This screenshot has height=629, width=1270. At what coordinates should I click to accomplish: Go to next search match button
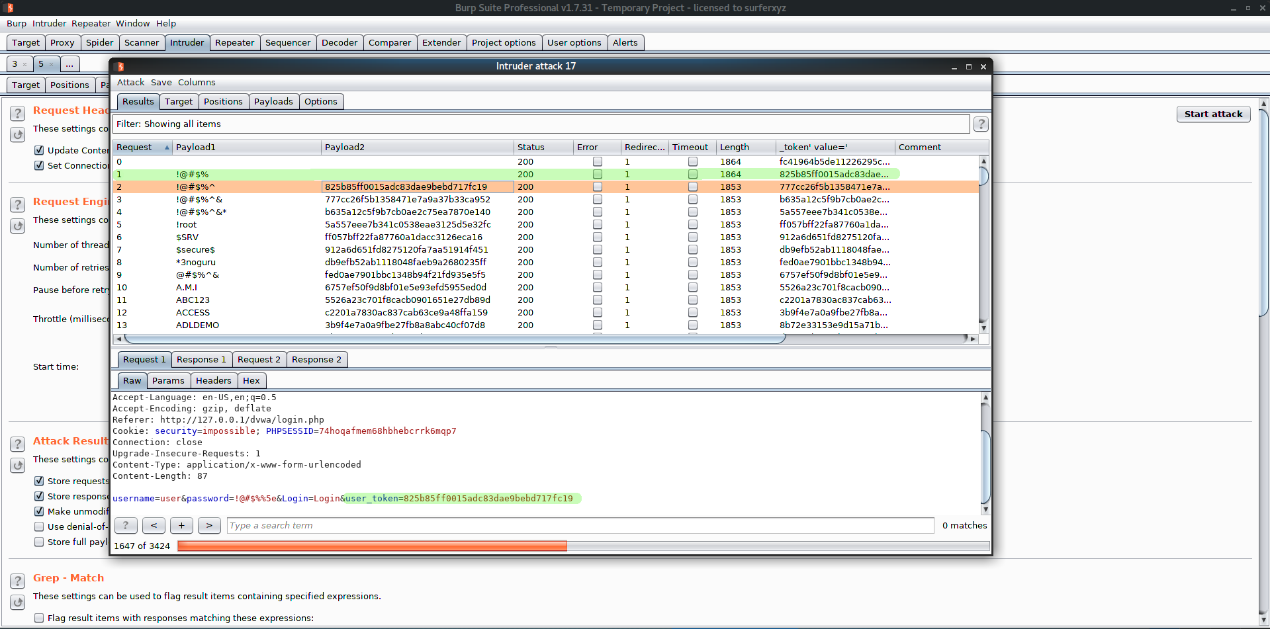pyautogui.click(x=209, y=525)
